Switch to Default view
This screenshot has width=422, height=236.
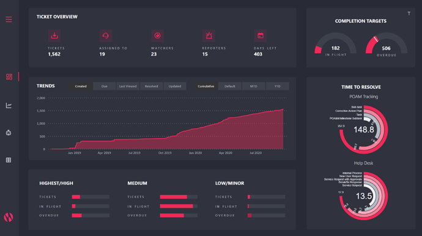coord(230,86)
